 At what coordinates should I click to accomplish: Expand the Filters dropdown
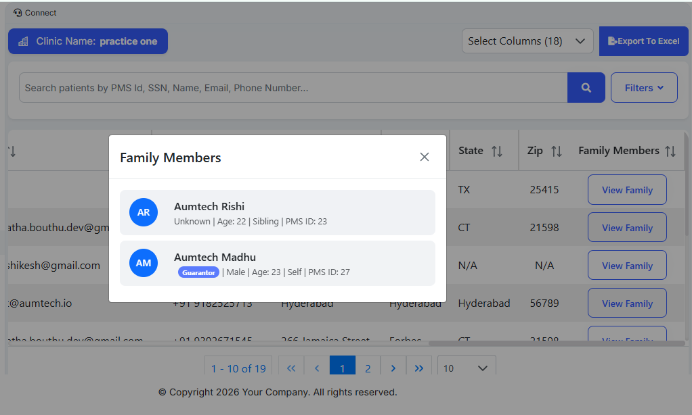click(x=643, y=88)
